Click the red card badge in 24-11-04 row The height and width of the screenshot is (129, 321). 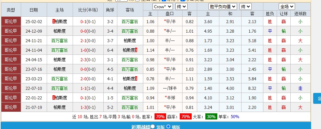(x=136, y=50)
